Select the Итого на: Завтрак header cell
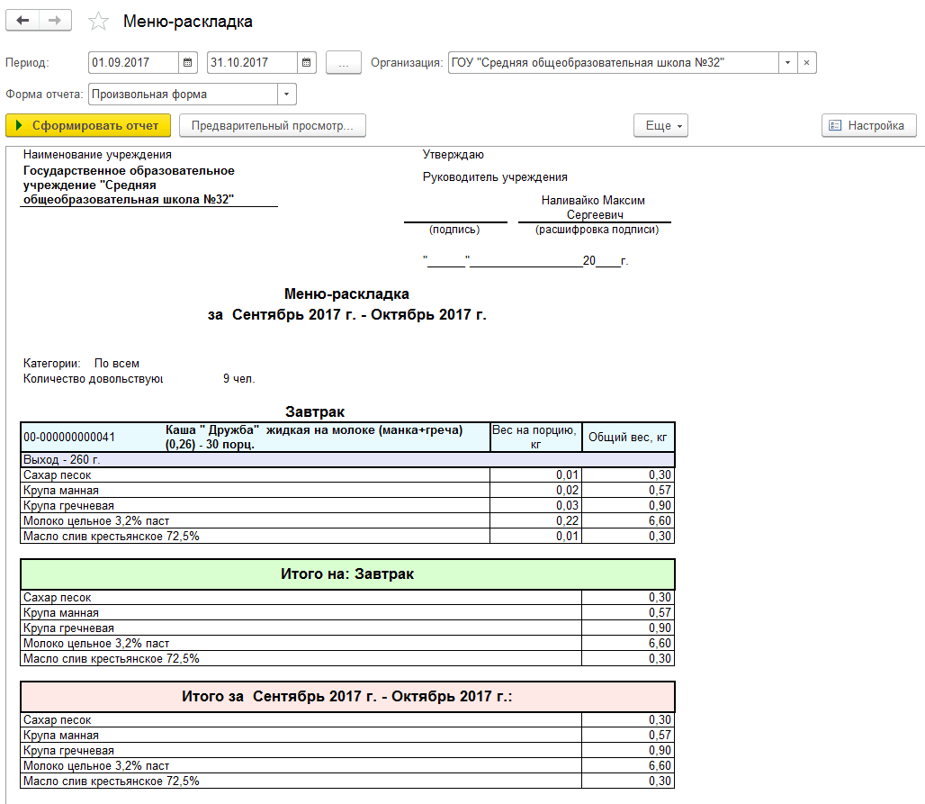 [347, 574]
